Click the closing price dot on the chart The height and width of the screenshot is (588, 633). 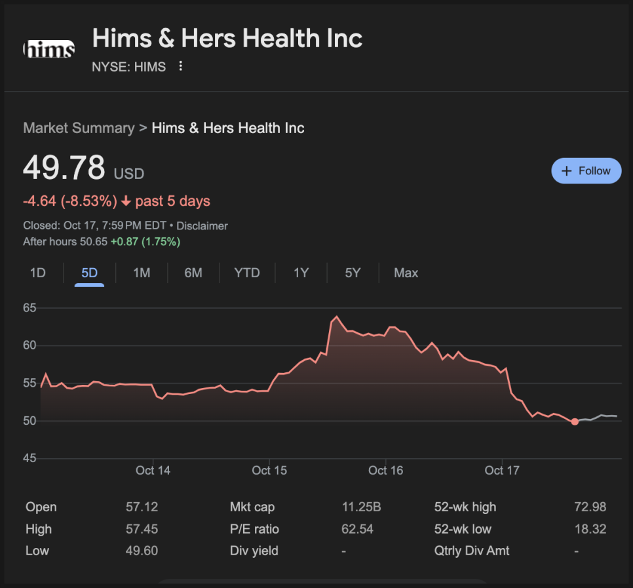pyautogui.click(x=575, y=421)
